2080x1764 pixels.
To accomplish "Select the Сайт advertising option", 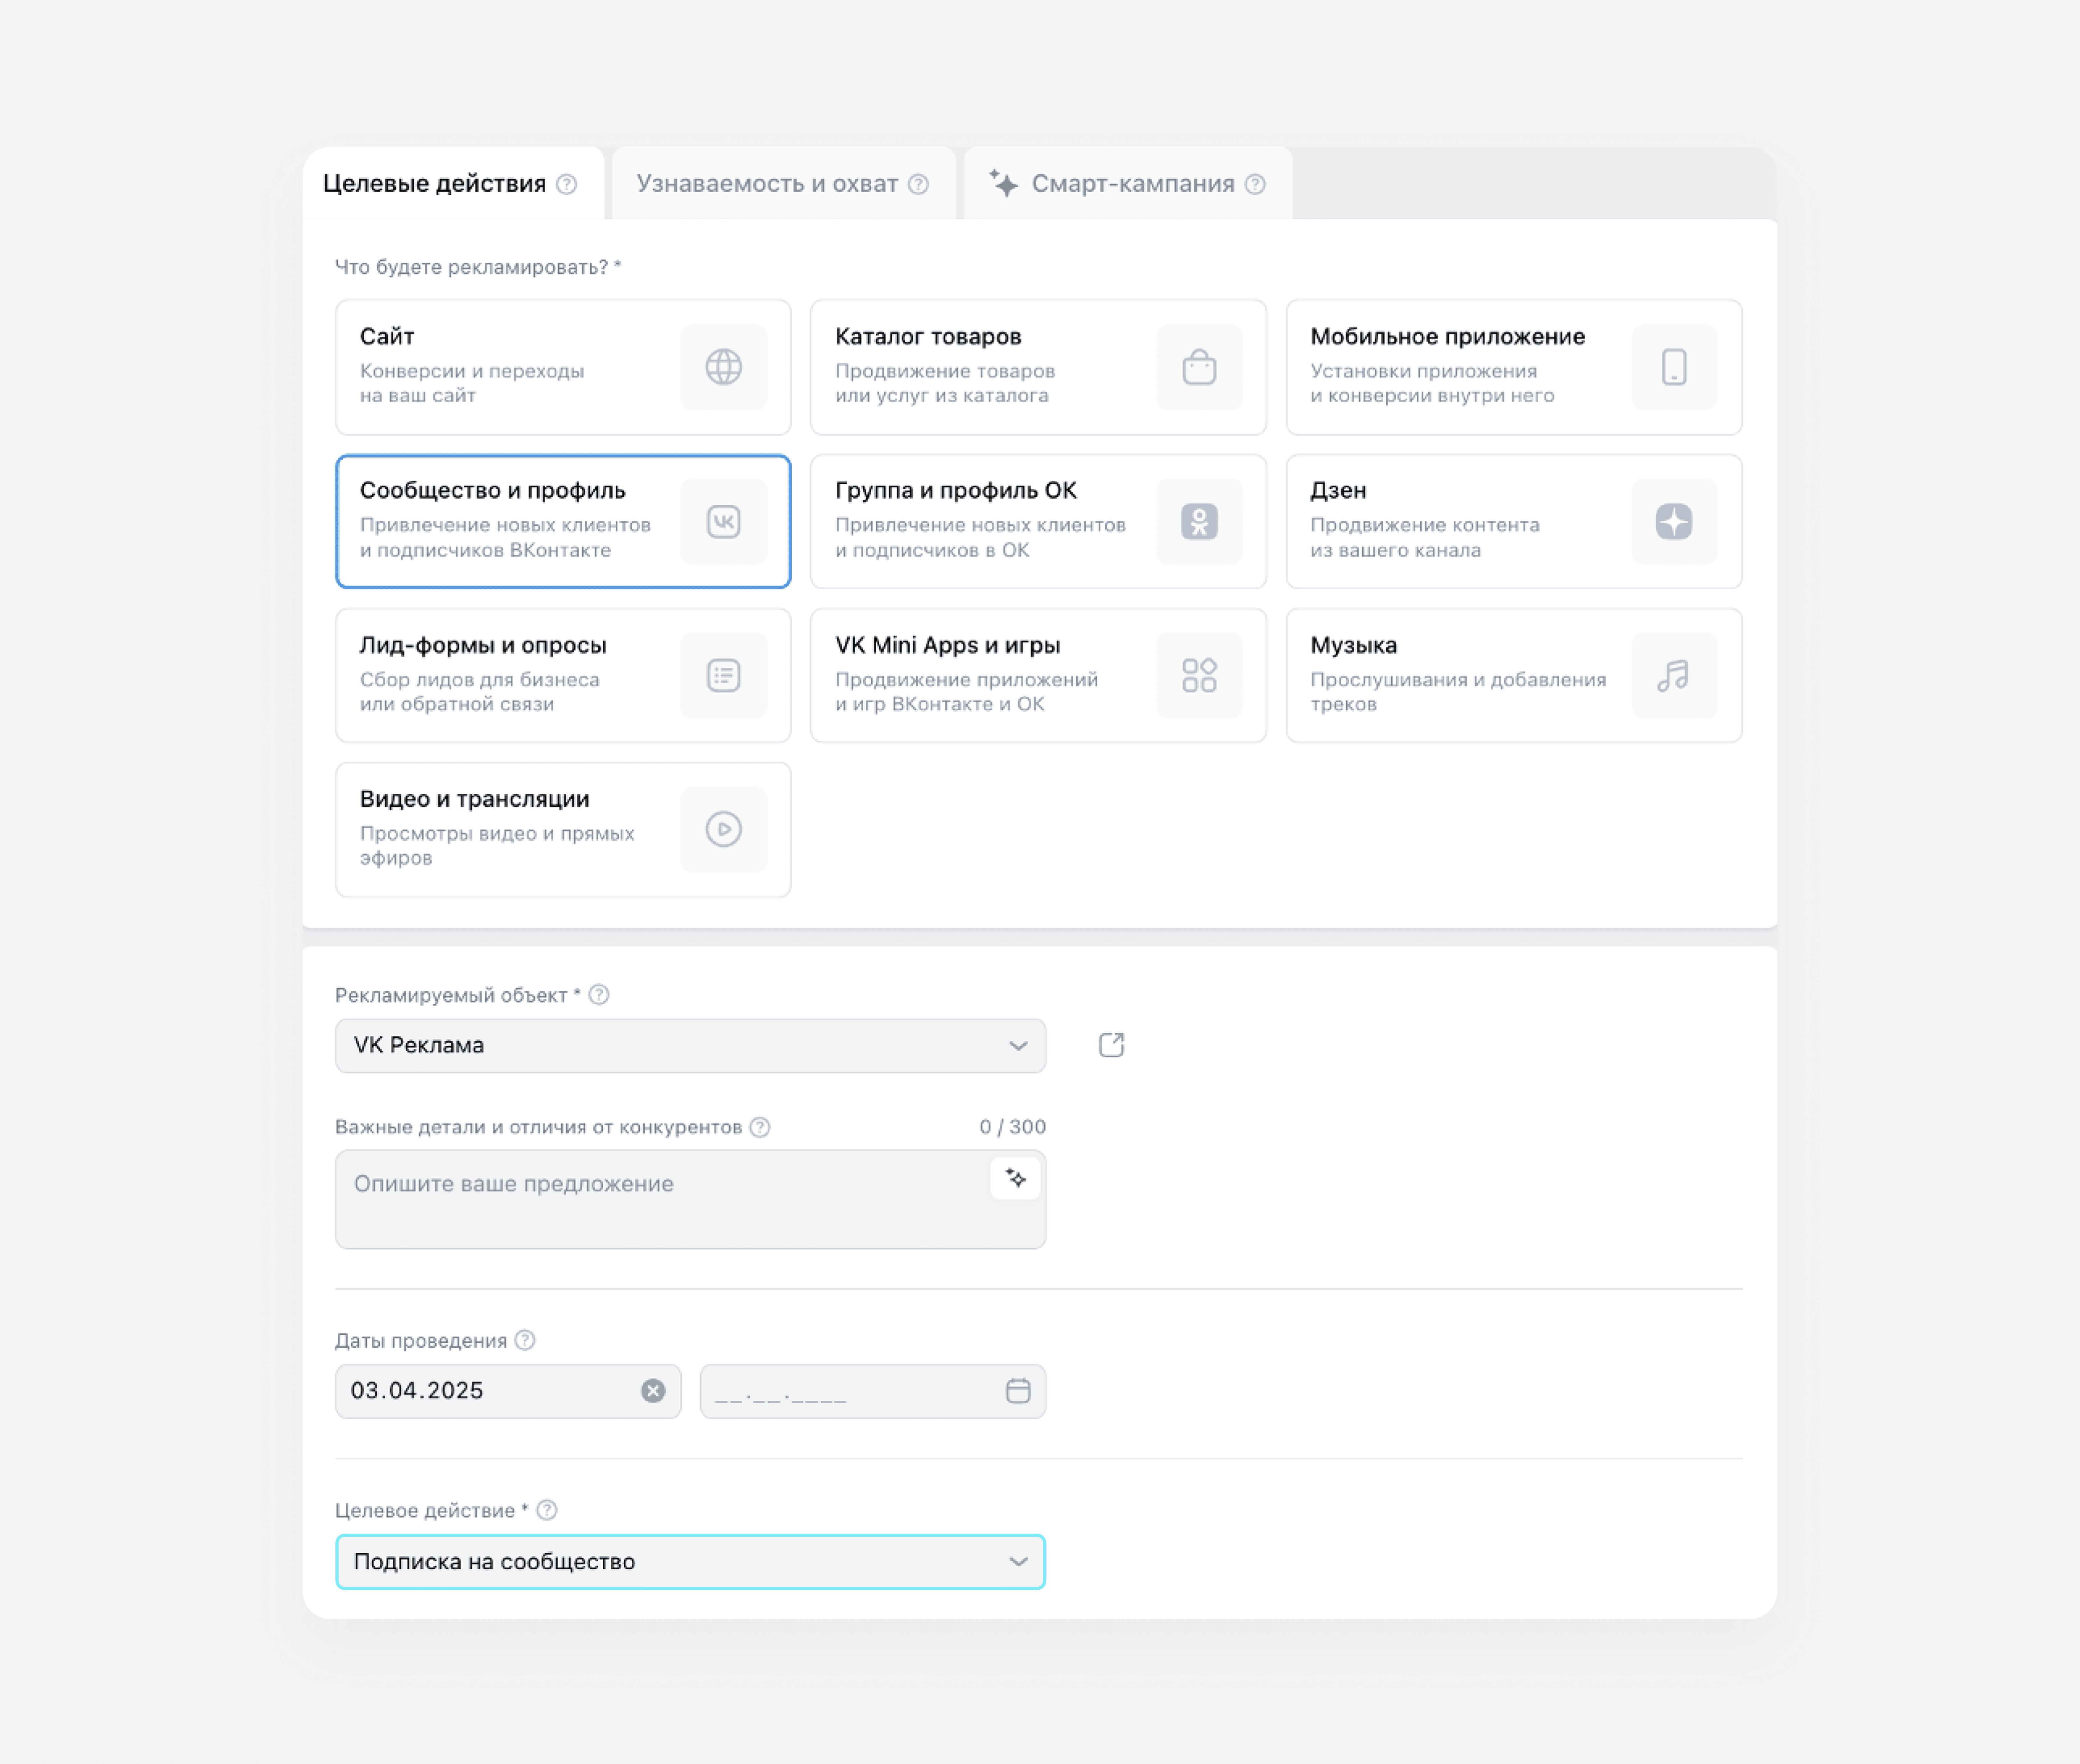I will [563, 367].
